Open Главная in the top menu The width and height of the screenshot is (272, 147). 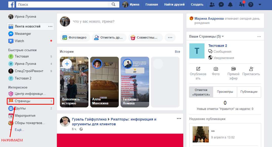152,4
